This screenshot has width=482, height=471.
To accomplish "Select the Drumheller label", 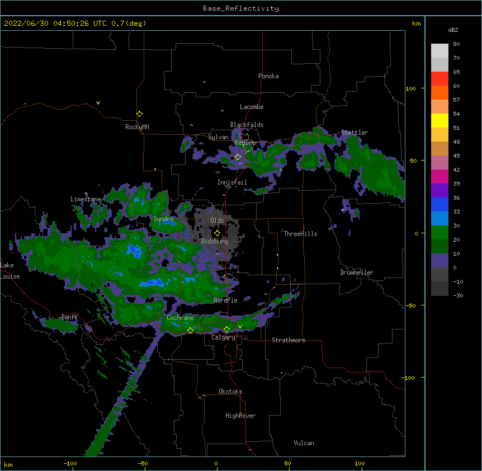I will pos(357,272).
